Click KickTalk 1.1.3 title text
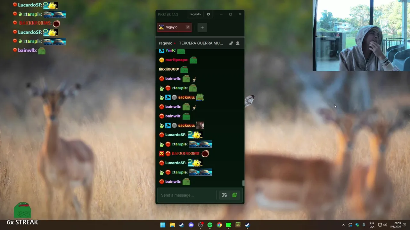The image size is (410, 230). pyautogui.click(x=168, y=14)
